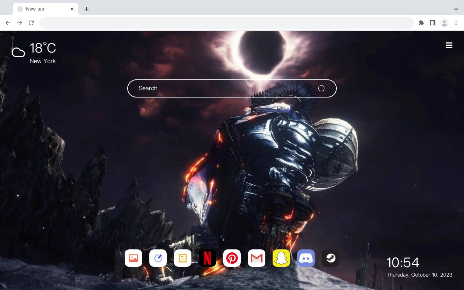Image resolution: width=464 pixels, height=290 pixels.
Task: Select the New tab tab
Action: 46,9
